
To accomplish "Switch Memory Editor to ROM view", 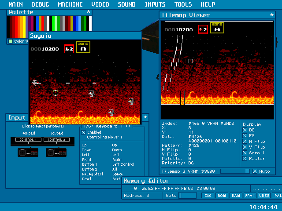I will (222, 196).
